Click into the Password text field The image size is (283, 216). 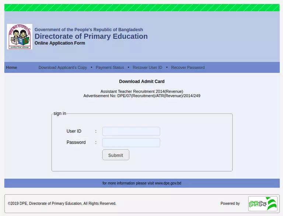tap(131, 143)
